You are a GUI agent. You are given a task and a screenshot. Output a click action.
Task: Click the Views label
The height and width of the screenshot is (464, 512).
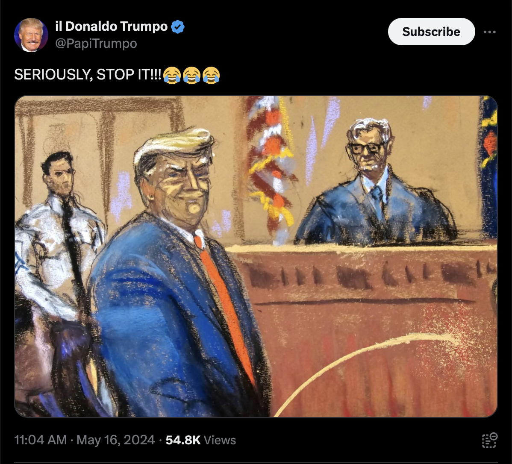(x=220, y=440)
